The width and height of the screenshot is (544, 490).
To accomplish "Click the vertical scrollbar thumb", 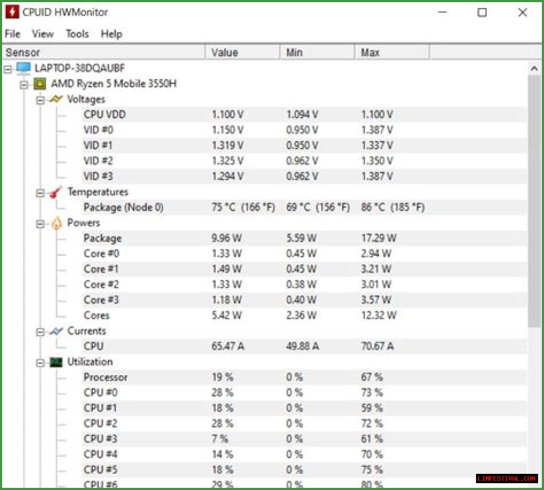I will point(534,200).
